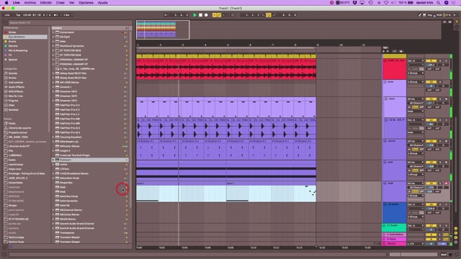Viewport: 461px width, 259px height.
Task: Toggle track activator of the red audio track
Action: click(x=431, y=60)
